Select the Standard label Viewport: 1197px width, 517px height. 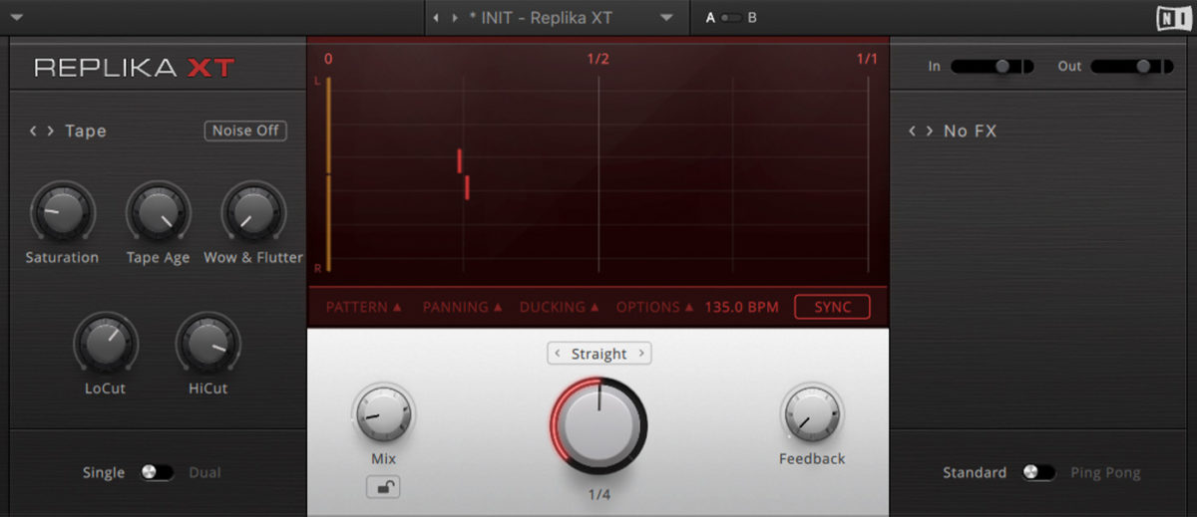click(975, 473)
